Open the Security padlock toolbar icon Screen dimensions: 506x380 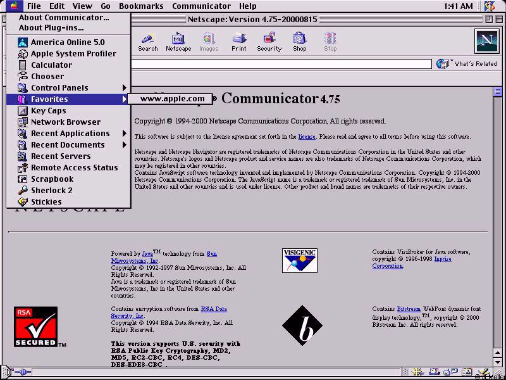pyautogui.click(x=269, y=42)
